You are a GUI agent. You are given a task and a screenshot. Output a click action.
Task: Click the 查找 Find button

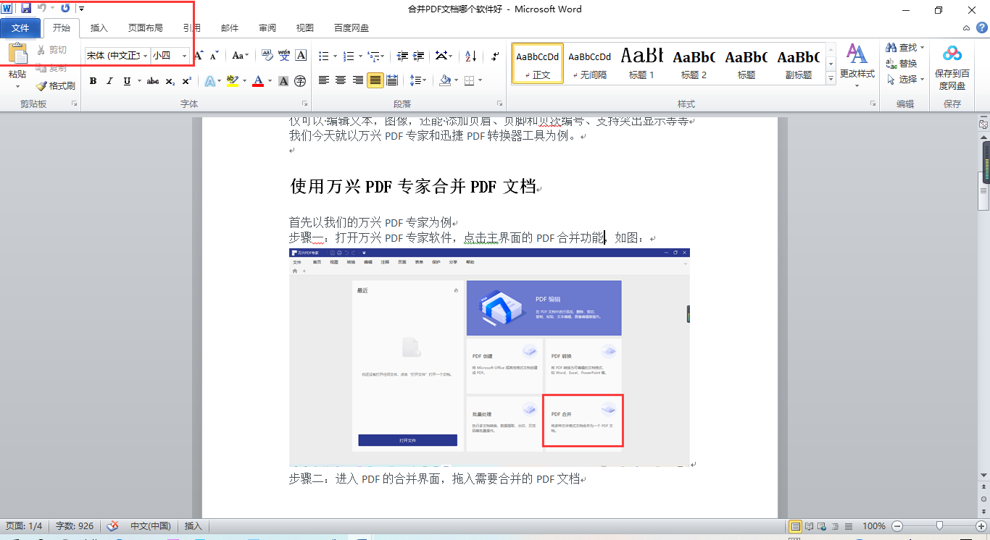(904, 48)
